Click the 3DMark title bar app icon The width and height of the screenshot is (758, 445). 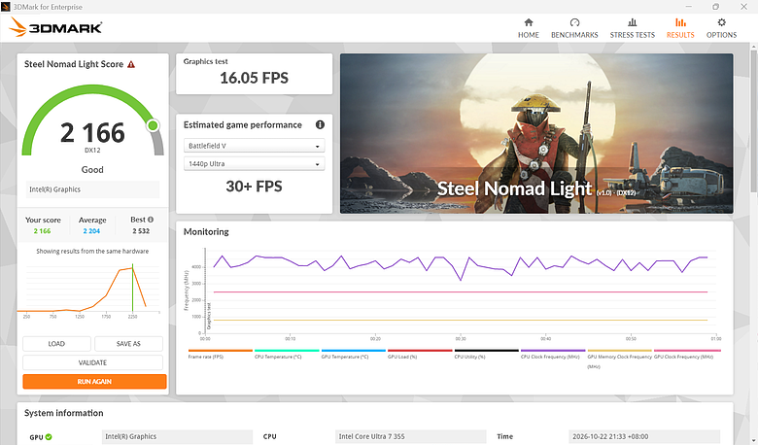(x=6, y=6)
